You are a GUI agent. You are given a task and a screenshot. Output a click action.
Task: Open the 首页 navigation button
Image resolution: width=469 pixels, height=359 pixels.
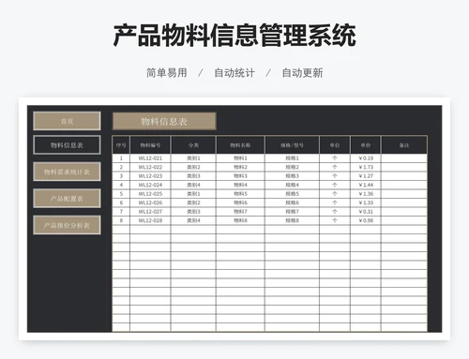click(67, 121)
